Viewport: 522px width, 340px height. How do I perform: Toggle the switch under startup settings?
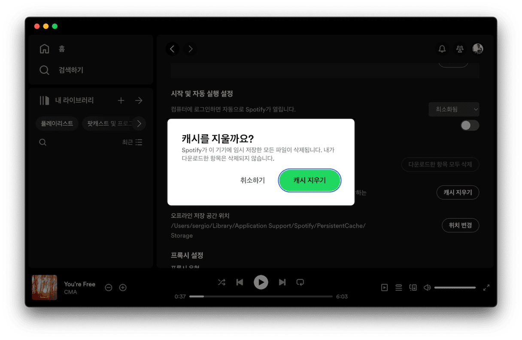point(470,125)
